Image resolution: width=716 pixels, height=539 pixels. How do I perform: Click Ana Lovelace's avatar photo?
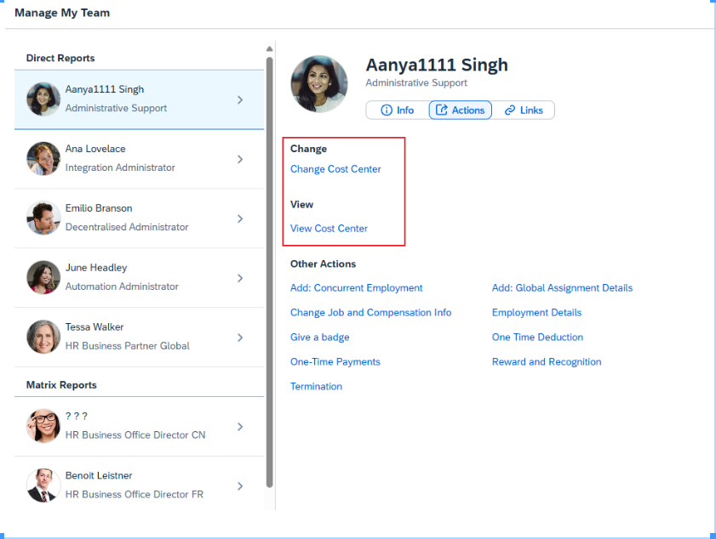coord(43,159)
